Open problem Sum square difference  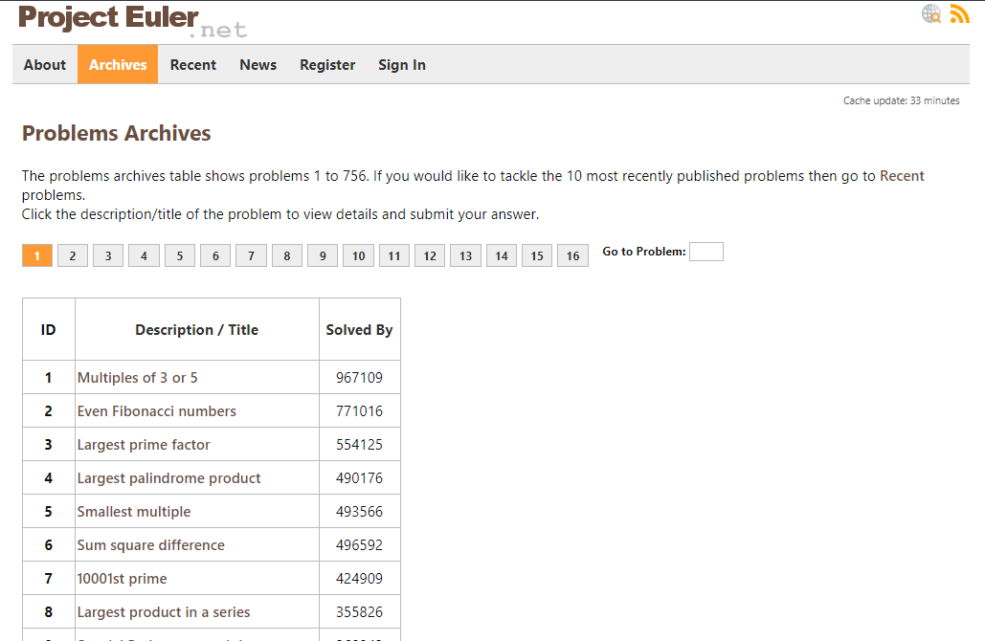click(151, 545)
